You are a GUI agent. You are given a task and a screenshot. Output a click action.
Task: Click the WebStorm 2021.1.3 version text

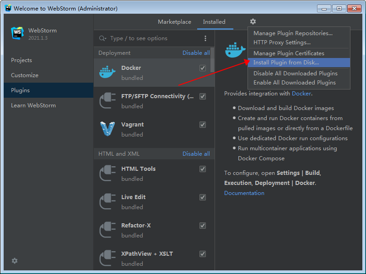click(38, 38)
